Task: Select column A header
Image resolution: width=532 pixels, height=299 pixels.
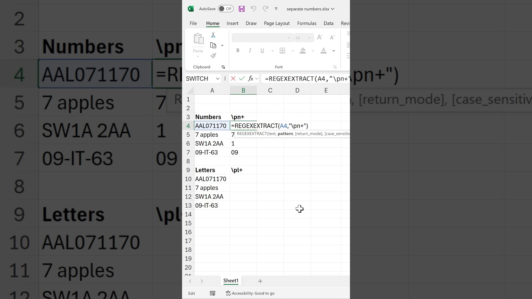Action: point(212,91)
